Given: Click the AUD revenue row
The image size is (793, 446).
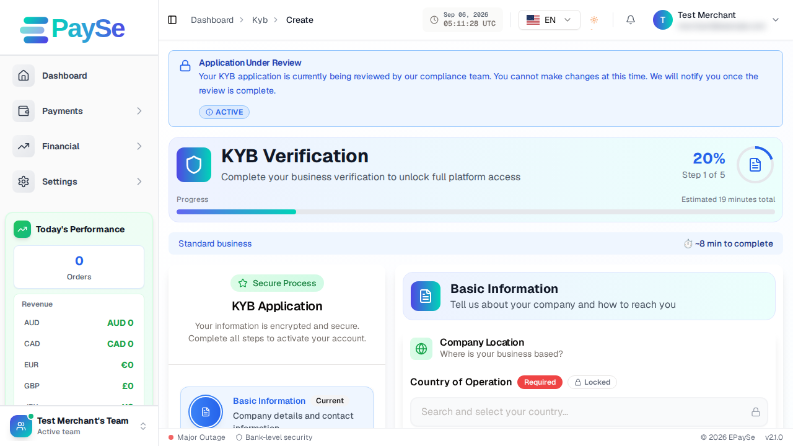Looking at the screenshot, I should 79,323.
